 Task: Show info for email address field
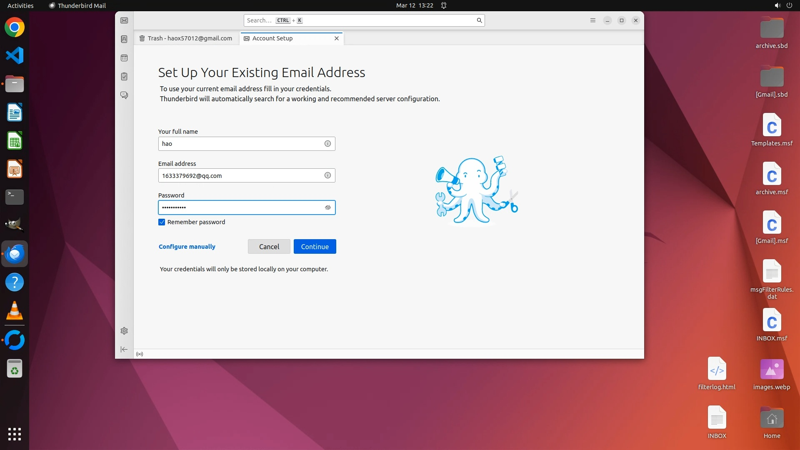click(x=327, y=175)
